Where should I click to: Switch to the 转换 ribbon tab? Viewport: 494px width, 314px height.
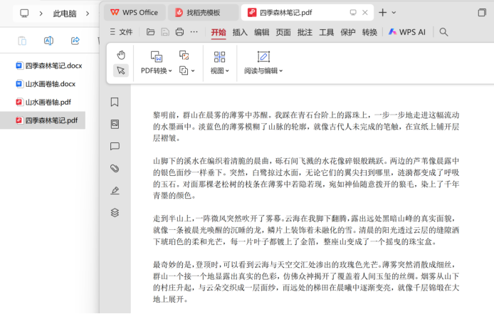pos(369,32)
